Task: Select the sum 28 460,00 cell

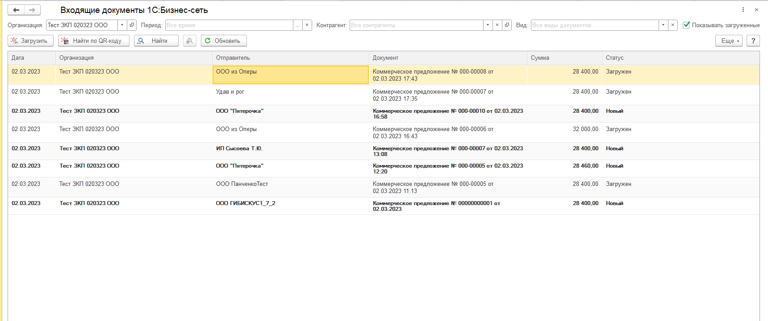Action: (564, 169)
